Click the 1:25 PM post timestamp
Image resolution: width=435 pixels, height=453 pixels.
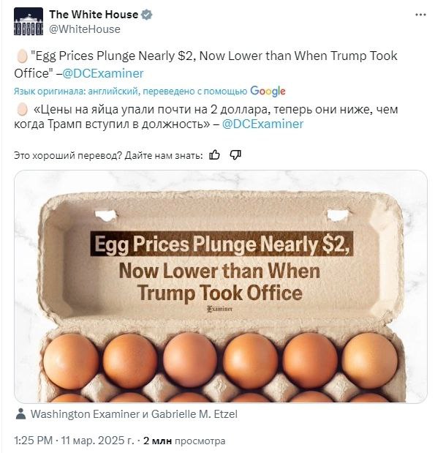click(74, 441)
